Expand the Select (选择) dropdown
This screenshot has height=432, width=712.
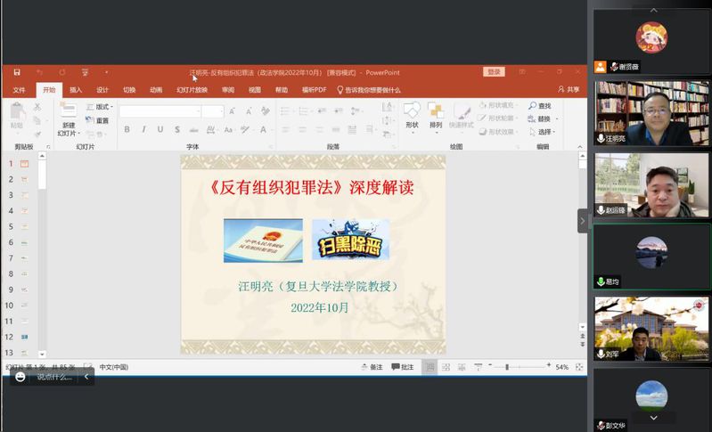(544, 132)
